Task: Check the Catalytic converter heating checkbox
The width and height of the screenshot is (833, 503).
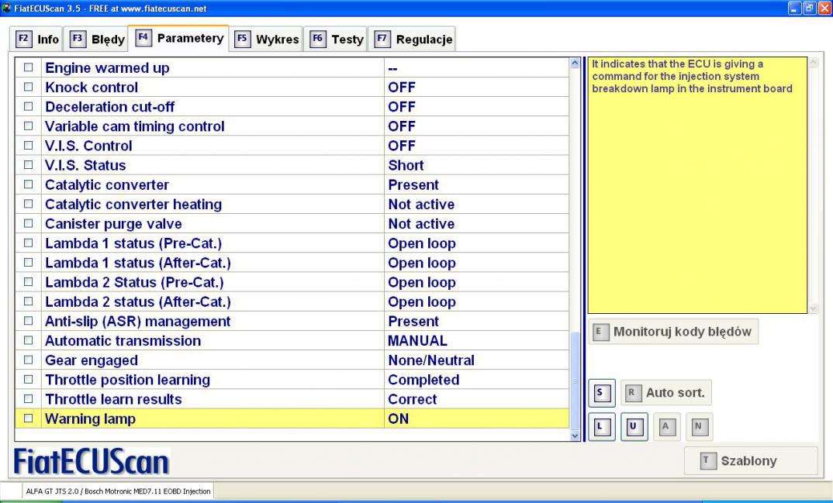Action: 28,205
